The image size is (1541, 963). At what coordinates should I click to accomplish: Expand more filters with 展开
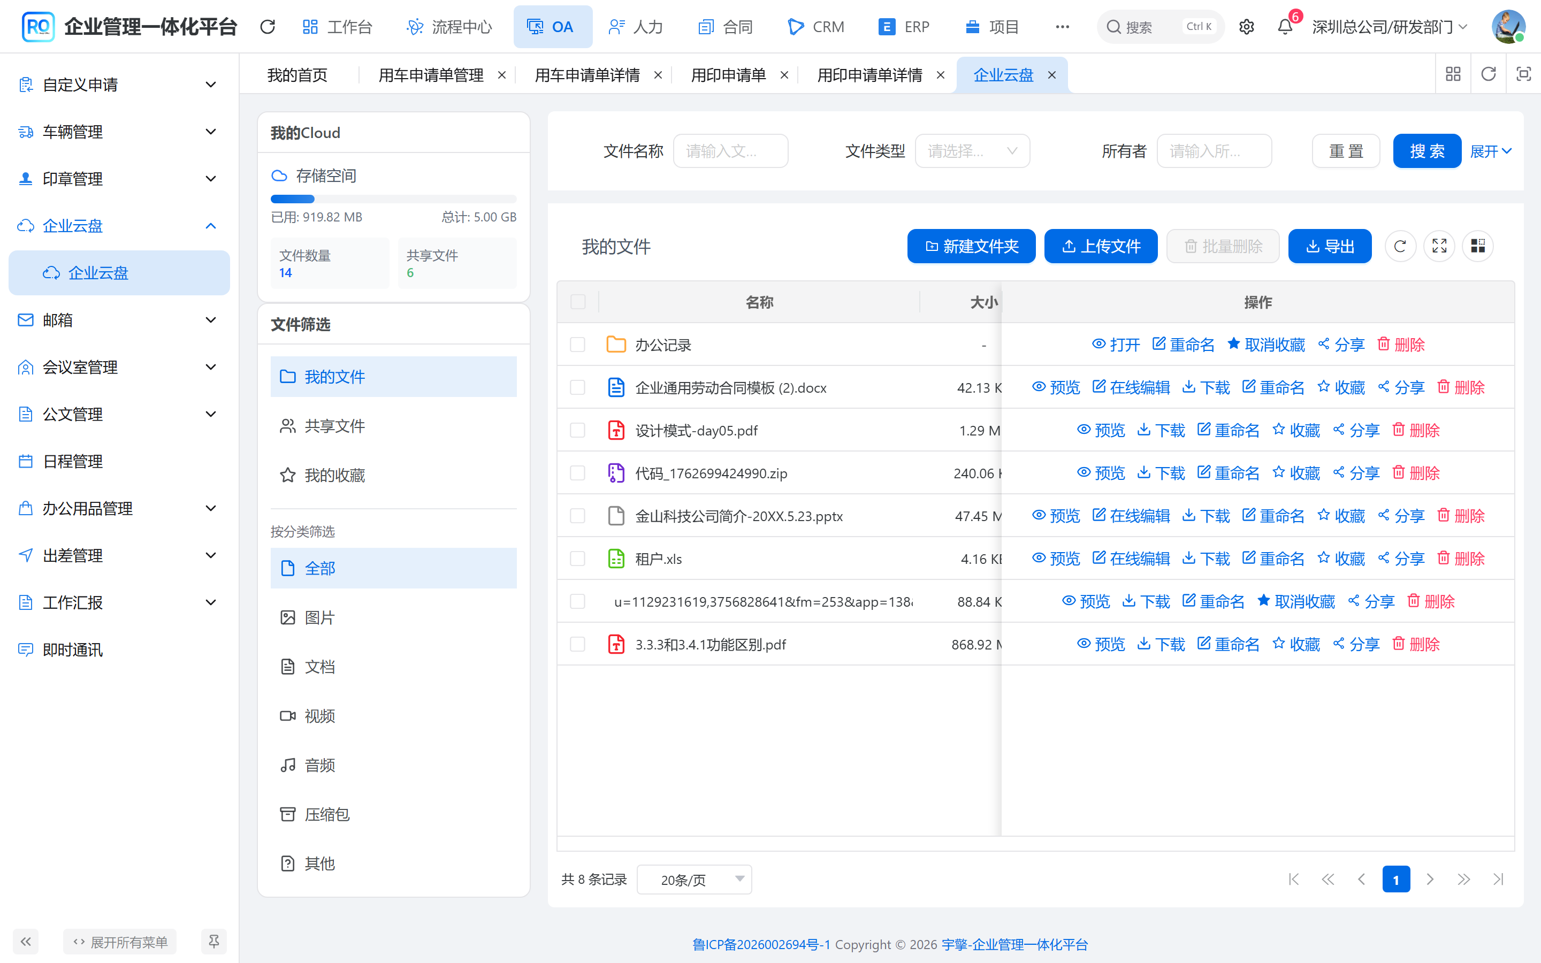(1490, 151)
